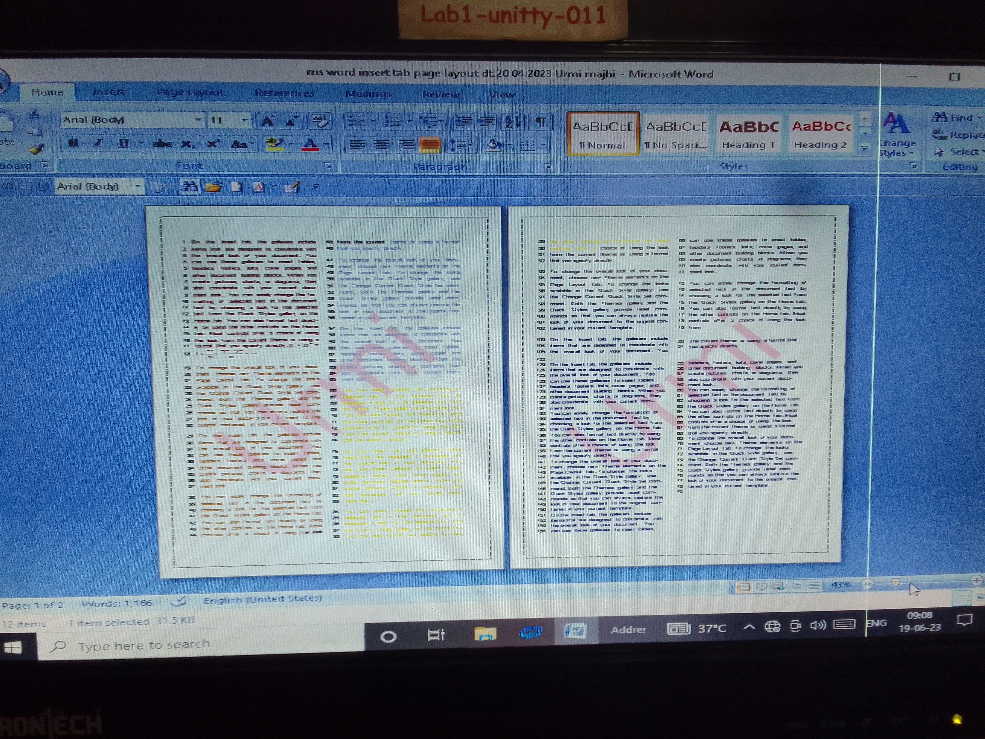Viewport: 985px width, 739px height.
Task: Switch to the Page Layout tab
Action: point(190,92)
